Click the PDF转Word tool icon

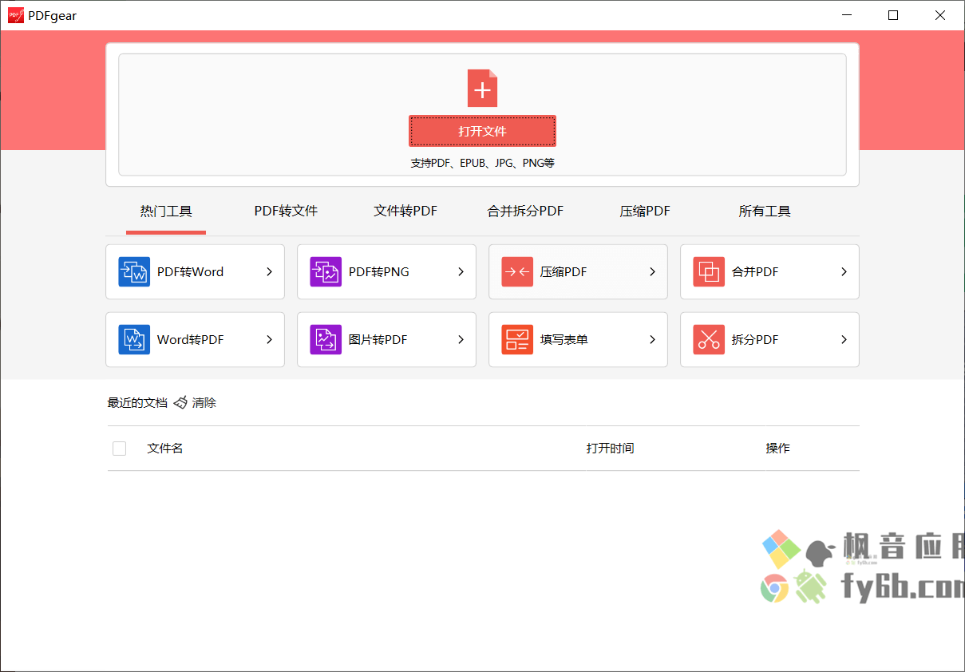[134, 272]
